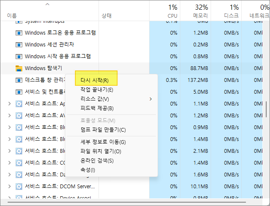Screen dimensions: 270x206
Task: Expand the 서비스 호스트: DCOM Server row
Action: tap(9, 186)
